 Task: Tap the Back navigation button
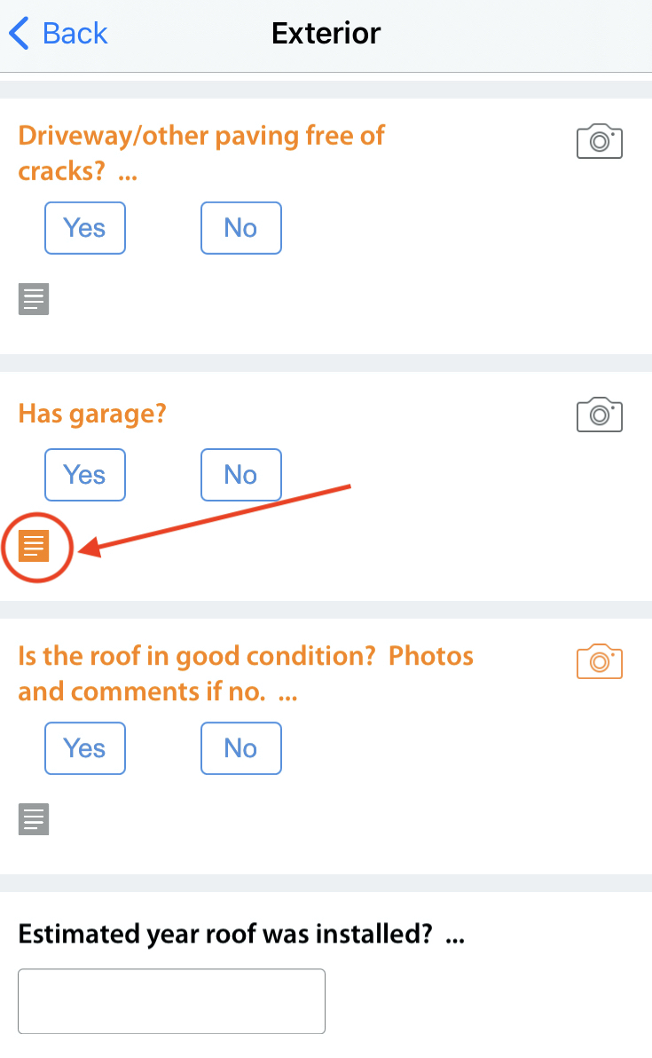59,34
